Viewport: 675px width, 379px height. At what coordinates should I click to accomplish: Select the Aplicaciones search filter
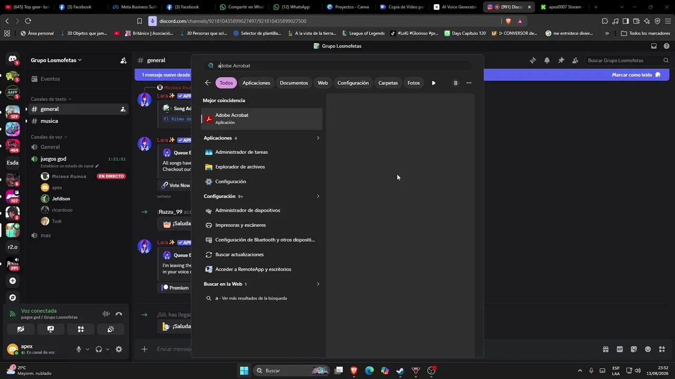pos(256,83)
